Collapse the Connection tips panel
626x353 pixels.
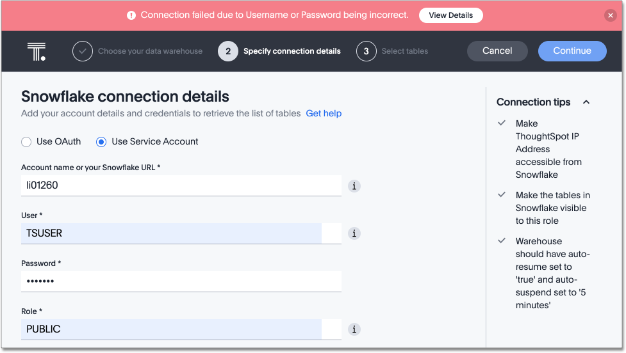[x=586, y=102]
